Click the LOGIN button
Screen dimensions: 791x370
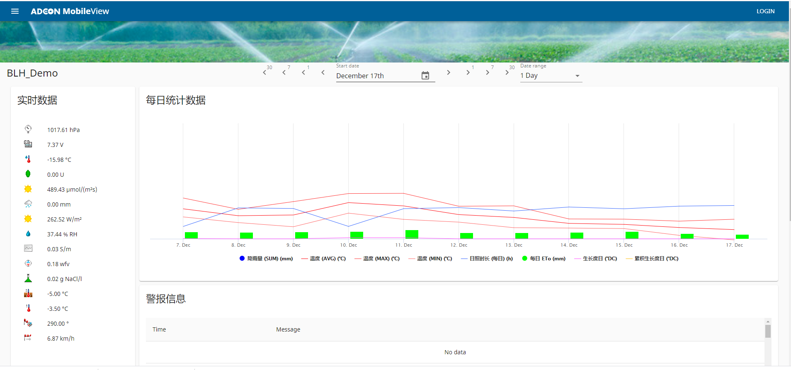pyautogui.click(x=765, y=11)
